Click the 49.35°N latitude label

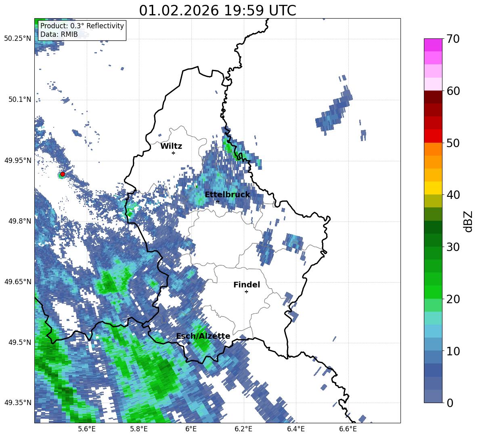point(18,403)
